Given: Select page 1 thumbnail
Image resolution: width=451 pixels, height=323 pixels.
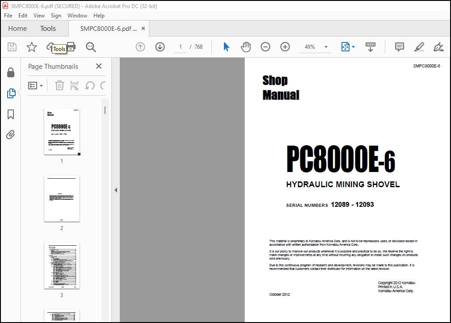Looking at the screenshot, I should 62,132.
